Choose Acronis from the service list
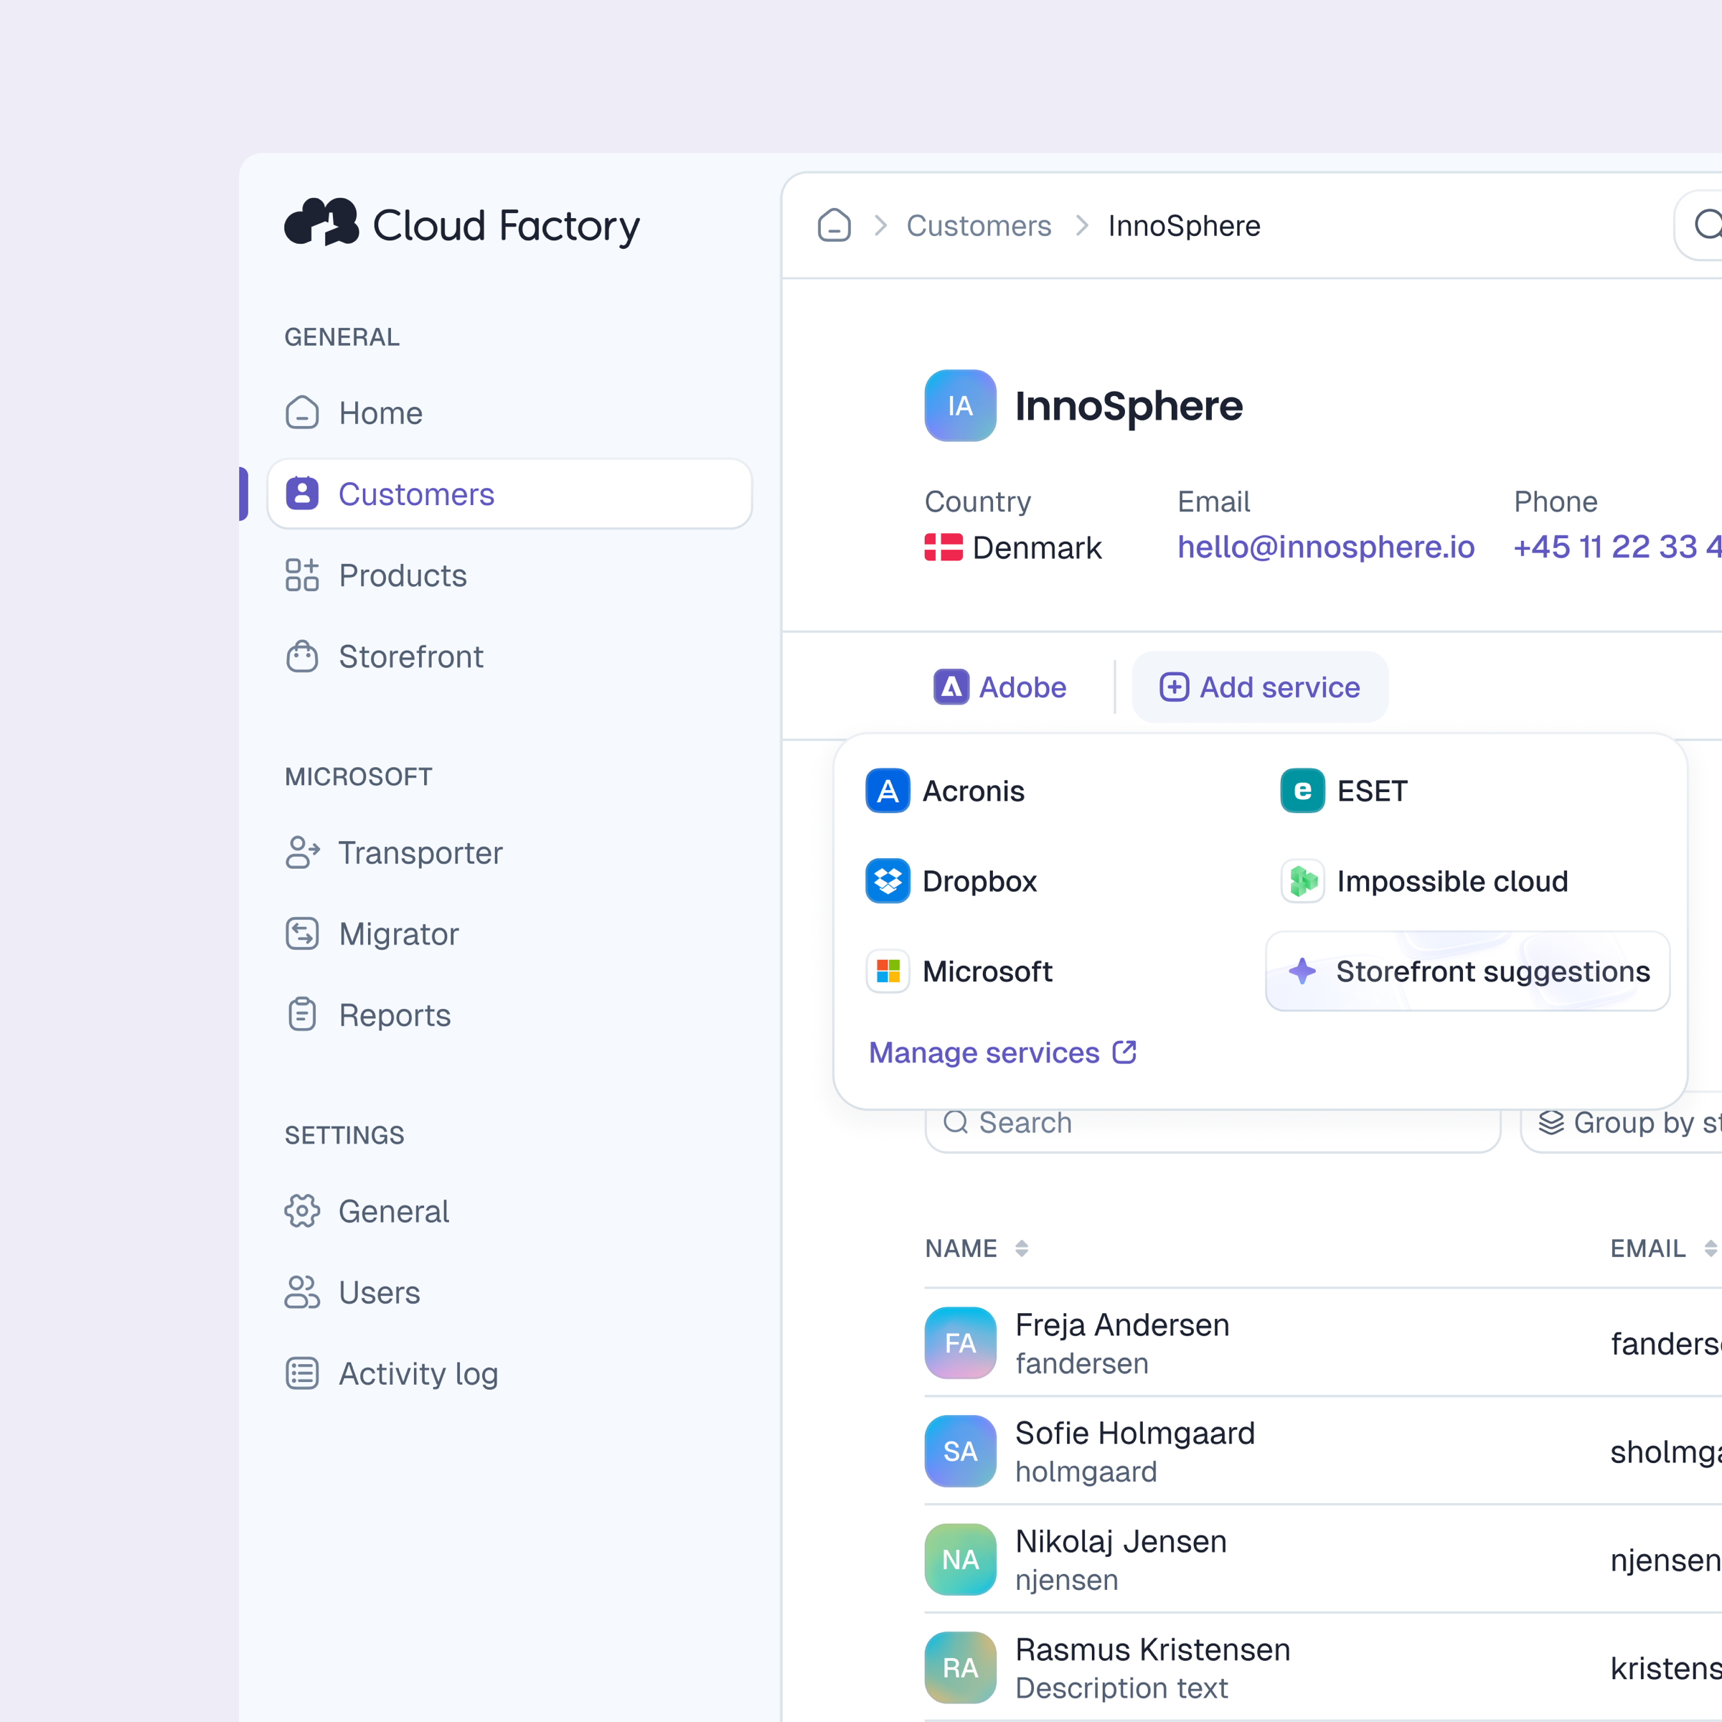 tap(945, 791)
